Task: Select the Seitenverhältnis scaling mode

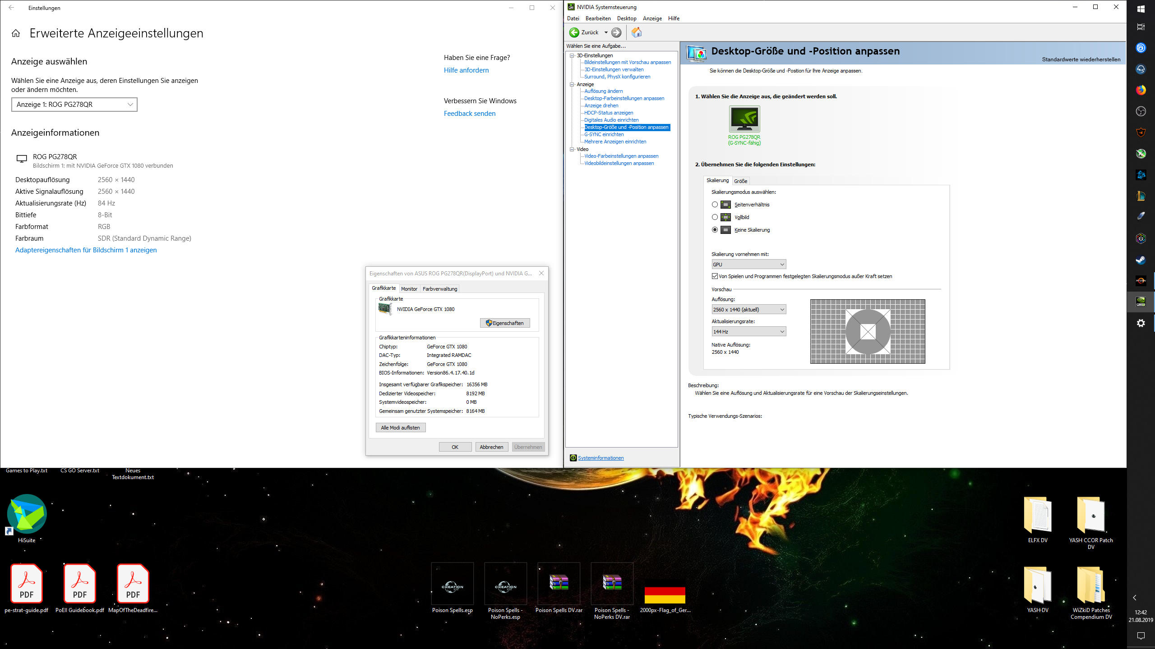Action: 715,205
